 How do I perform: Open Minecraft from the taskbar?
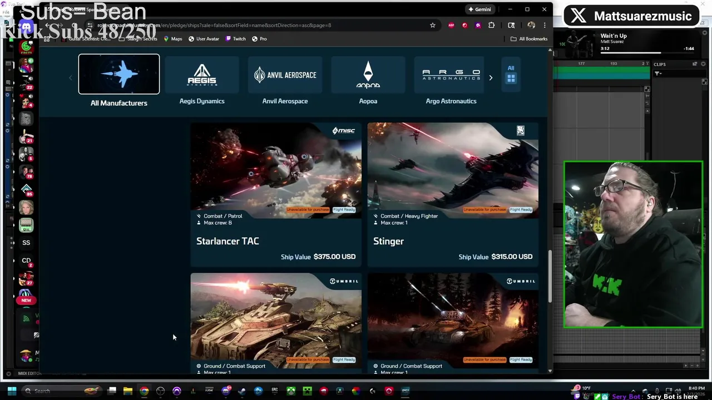pyautogui.click(x=307, y=391)
